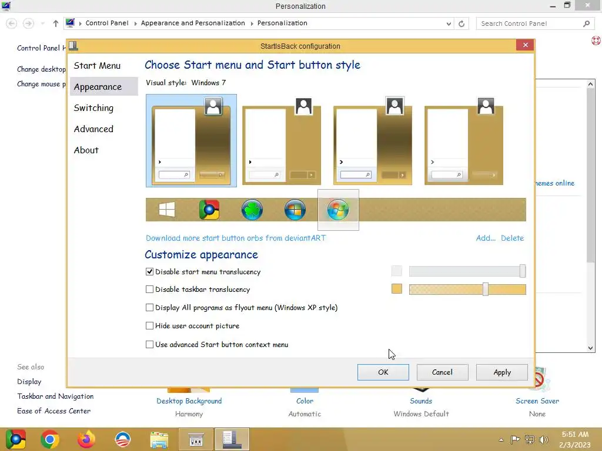This screenshot has width=602, height=451.
Task: Open recent locations dropdown arrow
Action: click(42, 23)
